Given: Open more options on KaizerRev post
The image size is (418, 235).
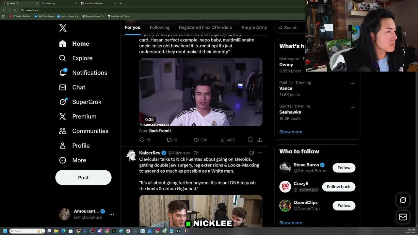Looking at the screenshot, I should point(260,153).
